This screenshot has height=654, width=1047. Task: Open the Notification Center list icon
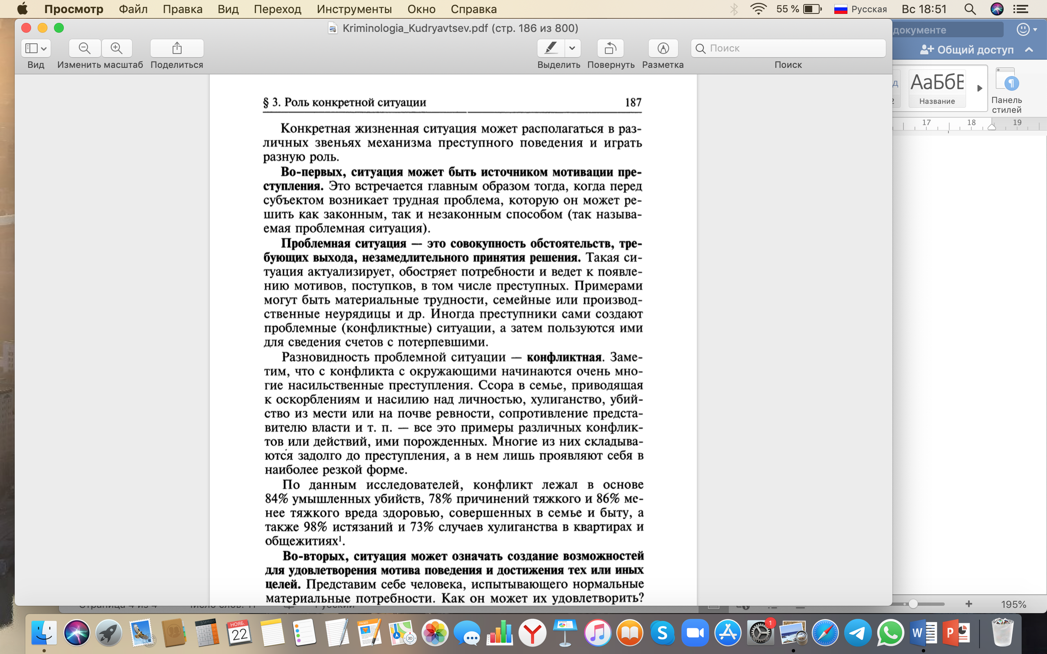(x=1020, y=9)
